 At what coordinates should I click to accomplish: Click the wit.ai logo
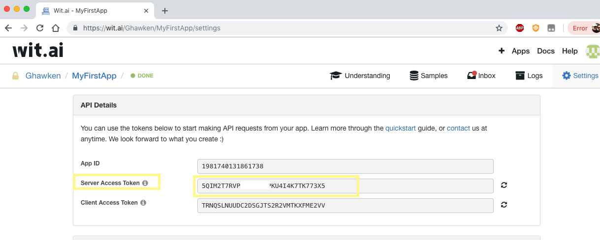[38, 50]
